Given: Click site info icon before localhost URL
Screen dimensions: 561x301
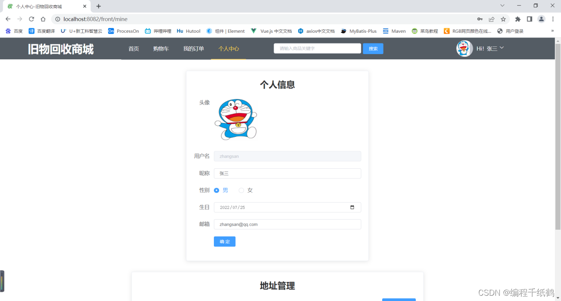Looking at the screenshot, I should click(x=58, y=19).
